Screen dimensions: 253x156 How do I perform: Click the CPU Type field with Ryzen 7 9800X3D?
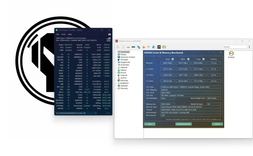191,87
